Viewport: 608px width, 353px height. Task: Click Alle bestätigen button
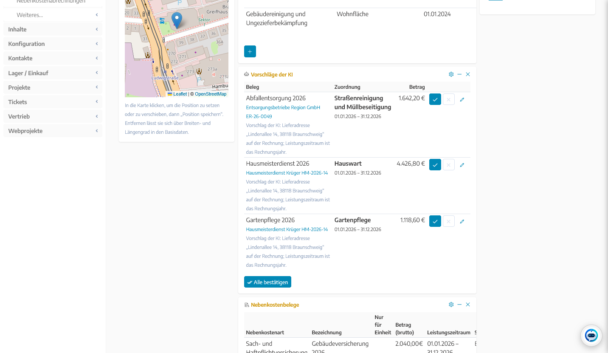point(267,282)
